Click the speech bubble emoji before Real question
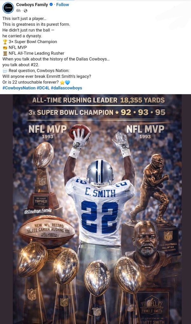This screenshot has height=324, width=191. [x=5, y=71]
